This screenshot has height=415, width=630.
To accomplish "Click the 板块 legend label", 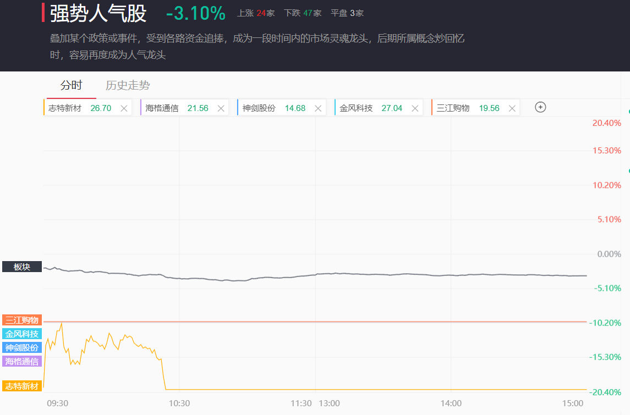I will coord(22,267).
